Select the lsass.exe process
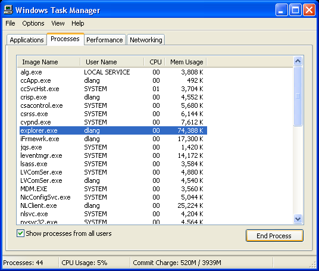 tap(113, 164)
